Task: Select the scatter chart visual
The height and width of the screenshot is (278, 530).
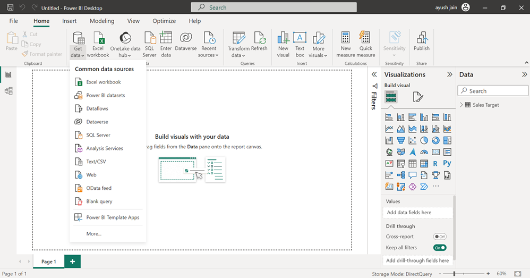Action: tap(413, 140)
